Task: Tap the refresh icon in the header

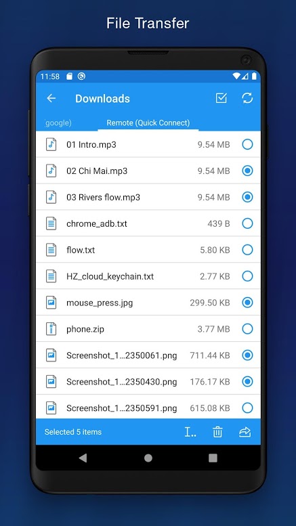Action: [247, 98]
